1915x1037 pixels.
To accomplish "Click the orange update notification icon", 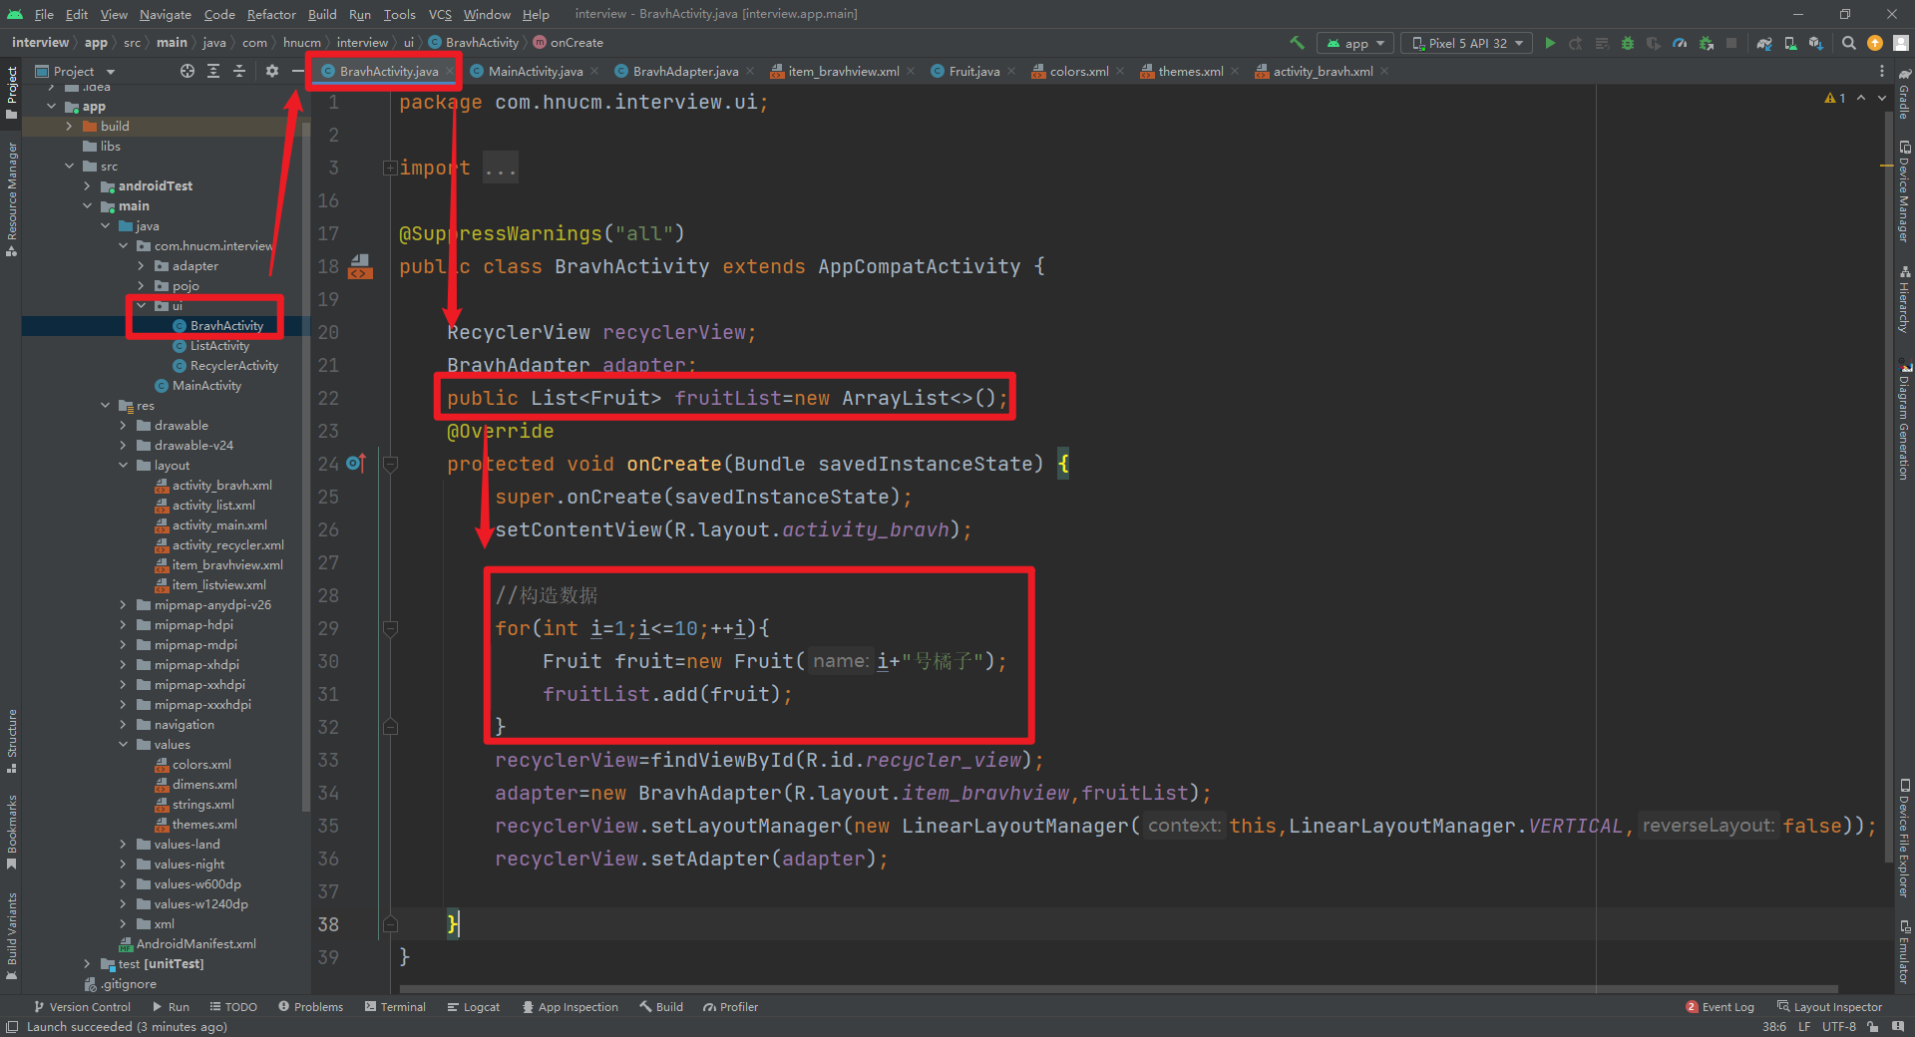I will coord(1875,43).
